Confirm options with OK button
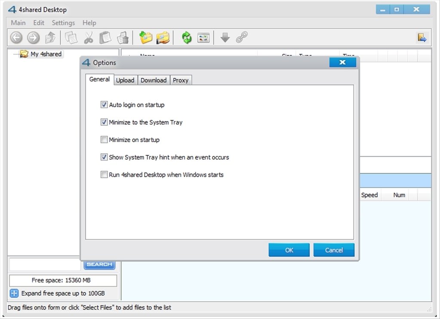 [289, 250]
